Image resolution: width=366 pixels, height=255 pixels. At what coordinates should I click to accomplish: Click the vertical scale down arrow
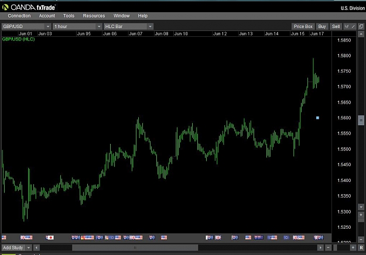361,207
